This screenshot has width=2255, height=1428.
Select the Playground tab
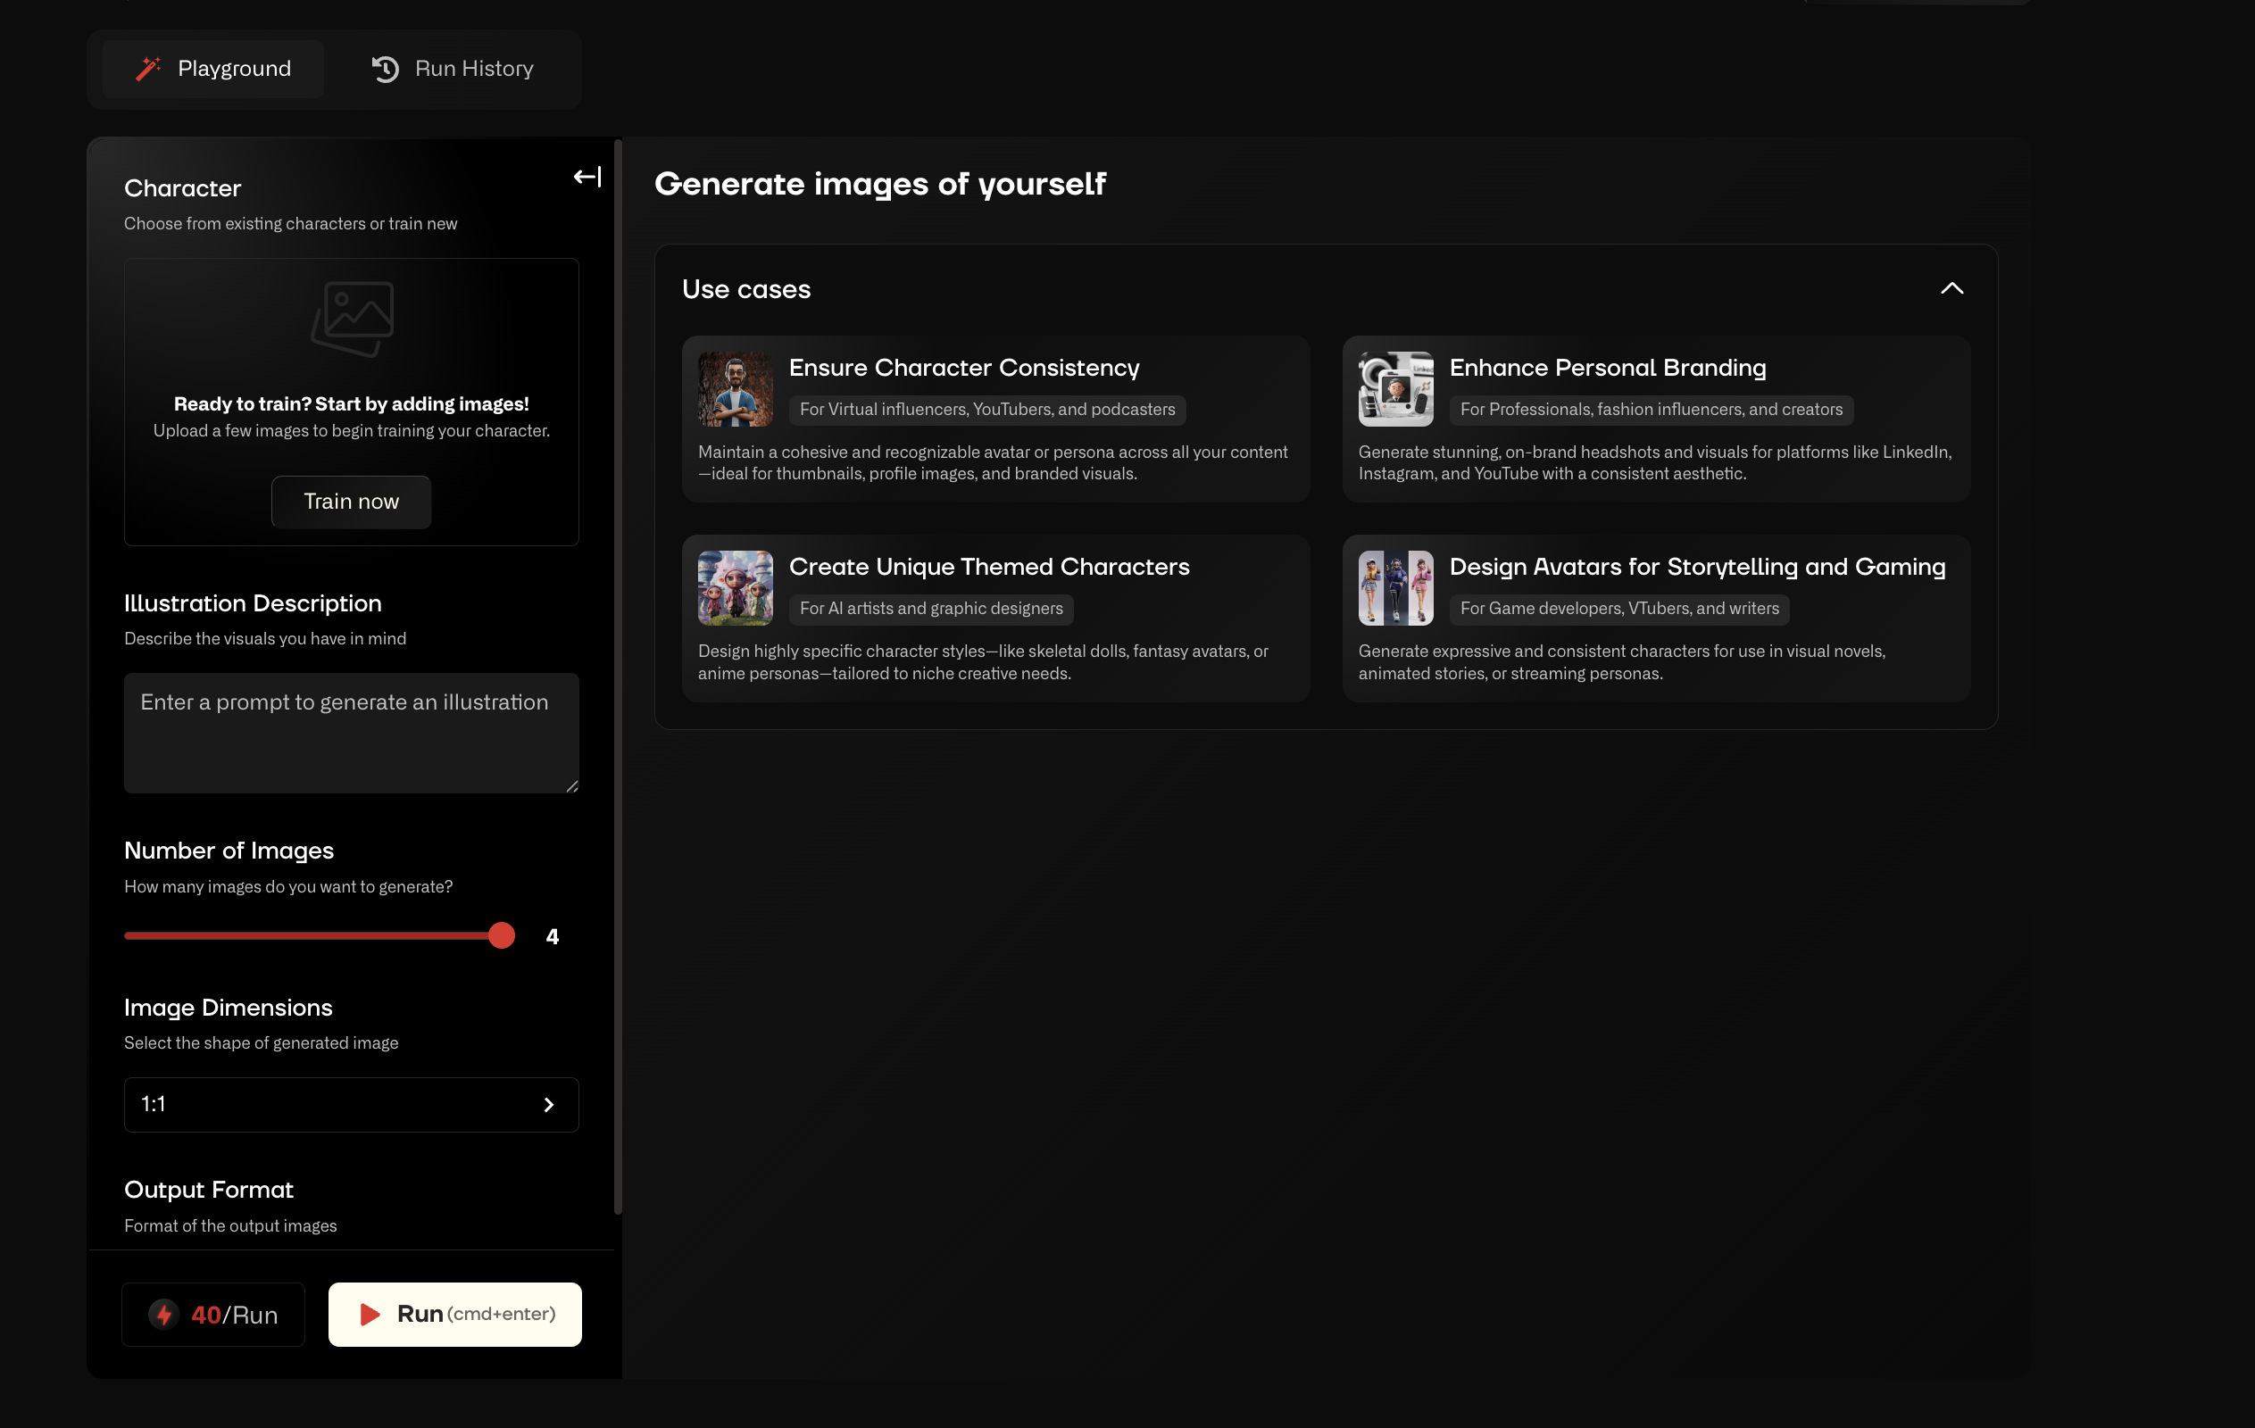pyautogui.click(x=213, y=70)
